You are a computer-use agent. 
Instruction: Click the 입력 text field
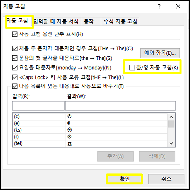(38, 106)
